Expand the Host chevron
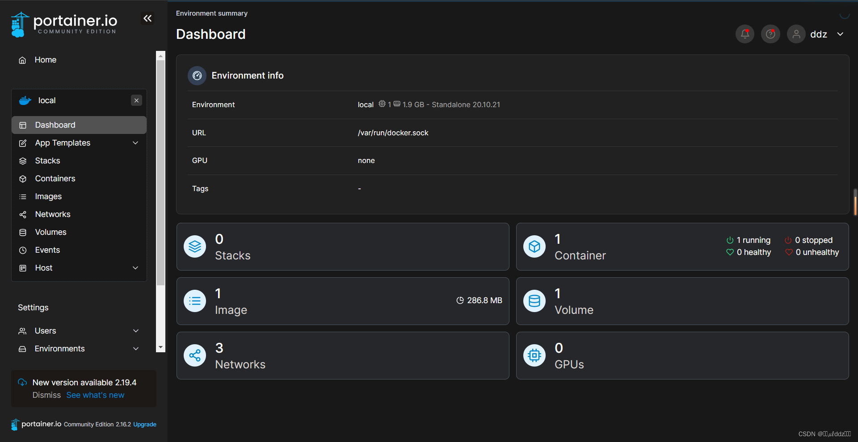The width and height of the screenshot is (858, 442). pyautogui.click(x=135, y=268)
